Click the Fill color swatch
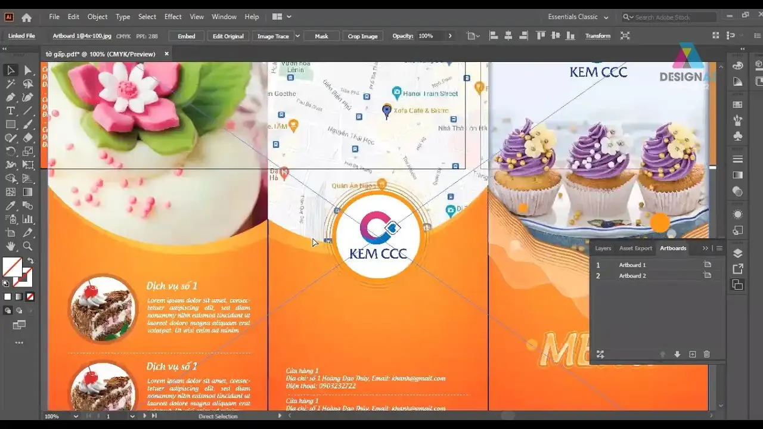The height and width of the screenshot is (429, 763). 12,267
